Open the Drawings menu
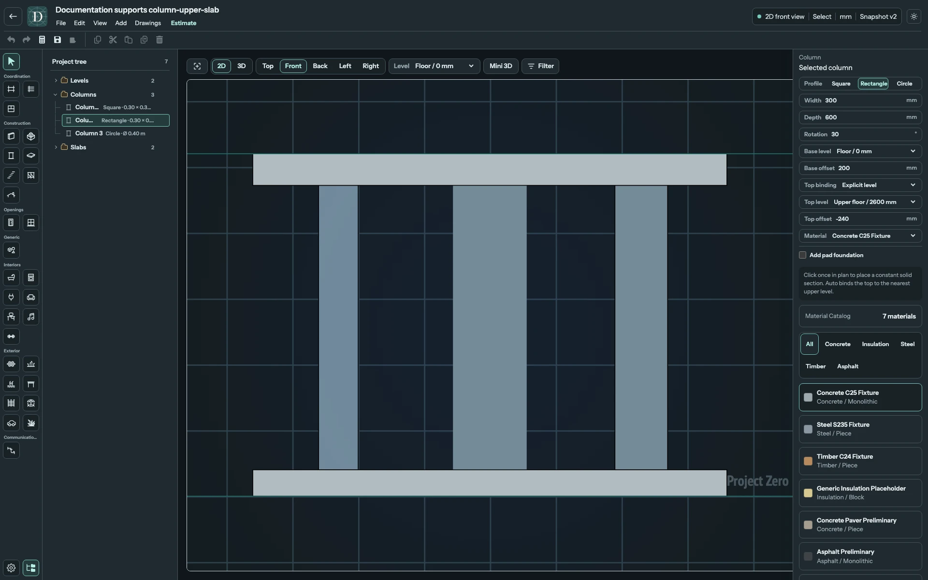 (x=148, y=23)
